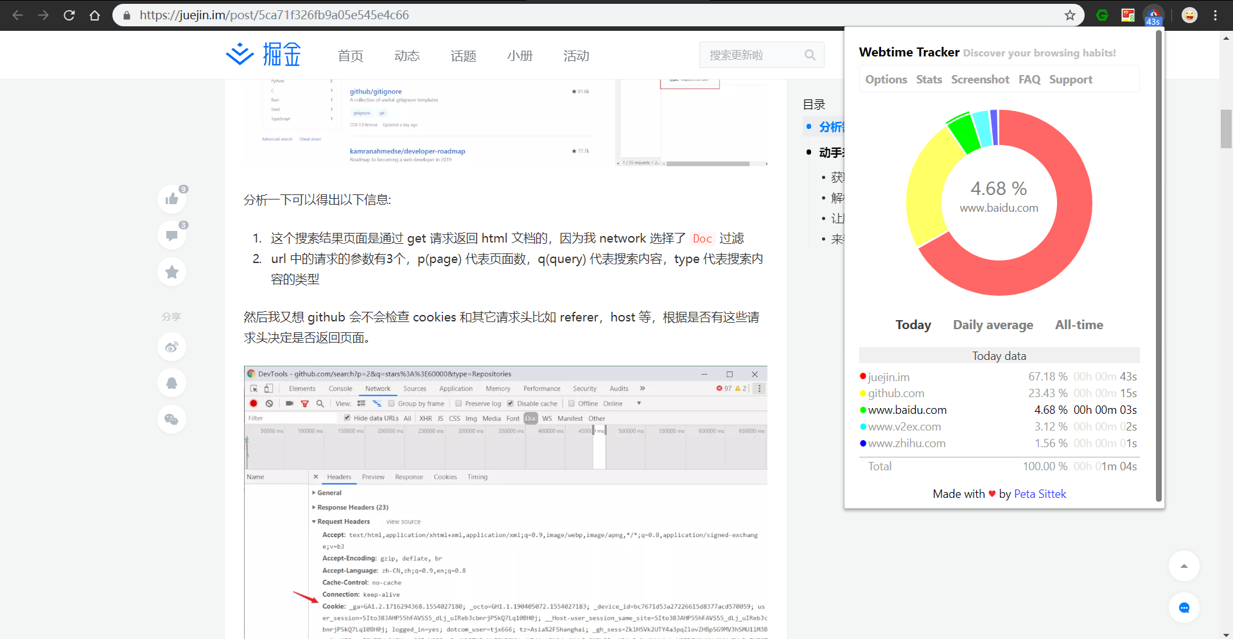Select the github.com row in Today data
This screenshot has height=639, width=1233.
click(x=999, y=393)
